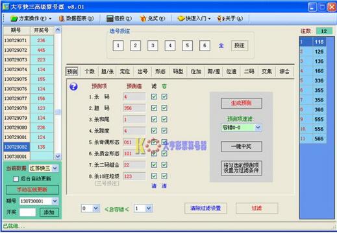This screenshot has width=337, height=233.
Task: Switch to the 形态 tab
Action: (160, 71)
